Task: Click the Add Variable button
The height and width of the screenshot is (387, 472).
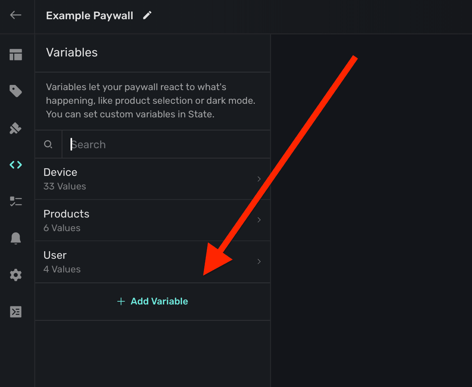Action: coord(153,301)
